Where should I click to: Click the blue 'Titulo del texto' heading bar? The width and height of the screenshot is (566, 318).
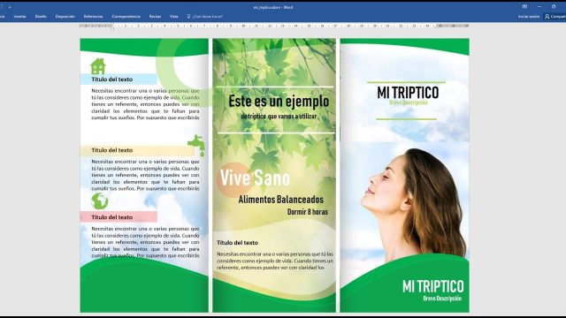click(119, 79)
